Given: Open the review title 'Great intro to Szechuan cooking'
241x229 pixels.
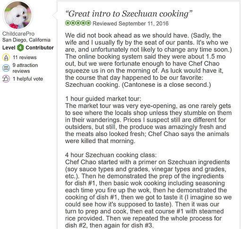Looking at the screenshot, I should pos(129,14).
